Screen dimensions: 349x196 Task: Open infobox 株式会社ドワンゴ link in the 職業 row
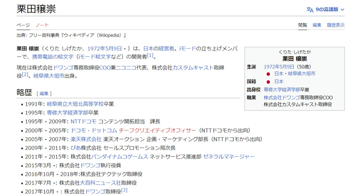[282, 98]
